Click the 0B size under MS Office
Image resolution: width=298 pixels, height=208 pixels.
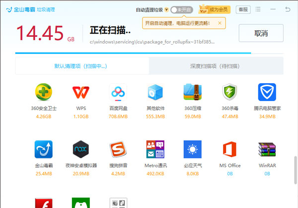coord(230,174)
